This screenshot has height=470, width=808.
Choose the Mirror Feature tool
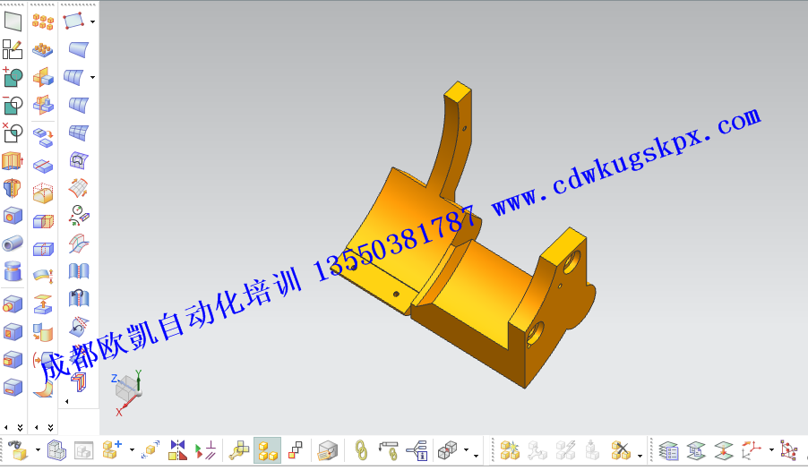43,77
